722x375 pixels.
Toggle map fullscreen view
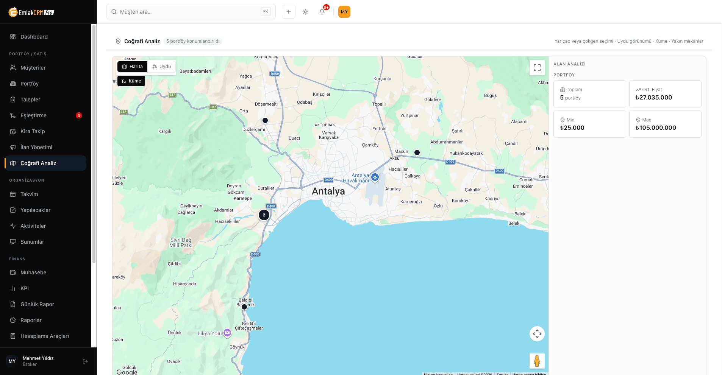537,68
